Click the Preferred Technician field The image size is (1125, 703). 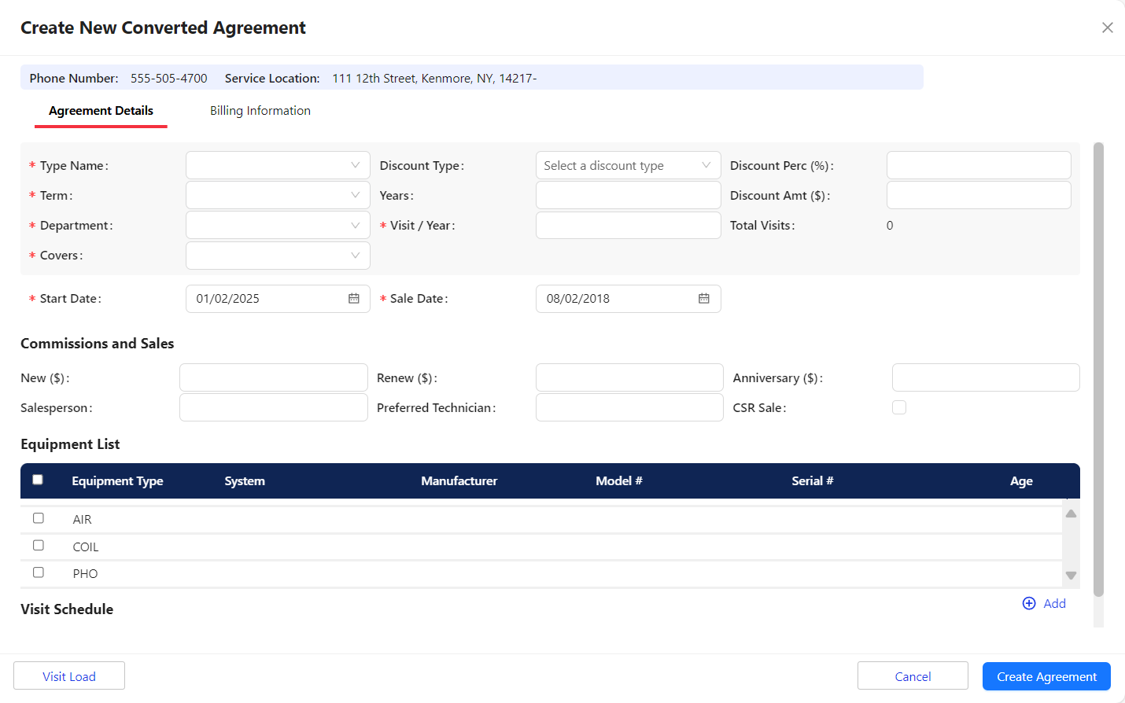click(x=629, y=407)
